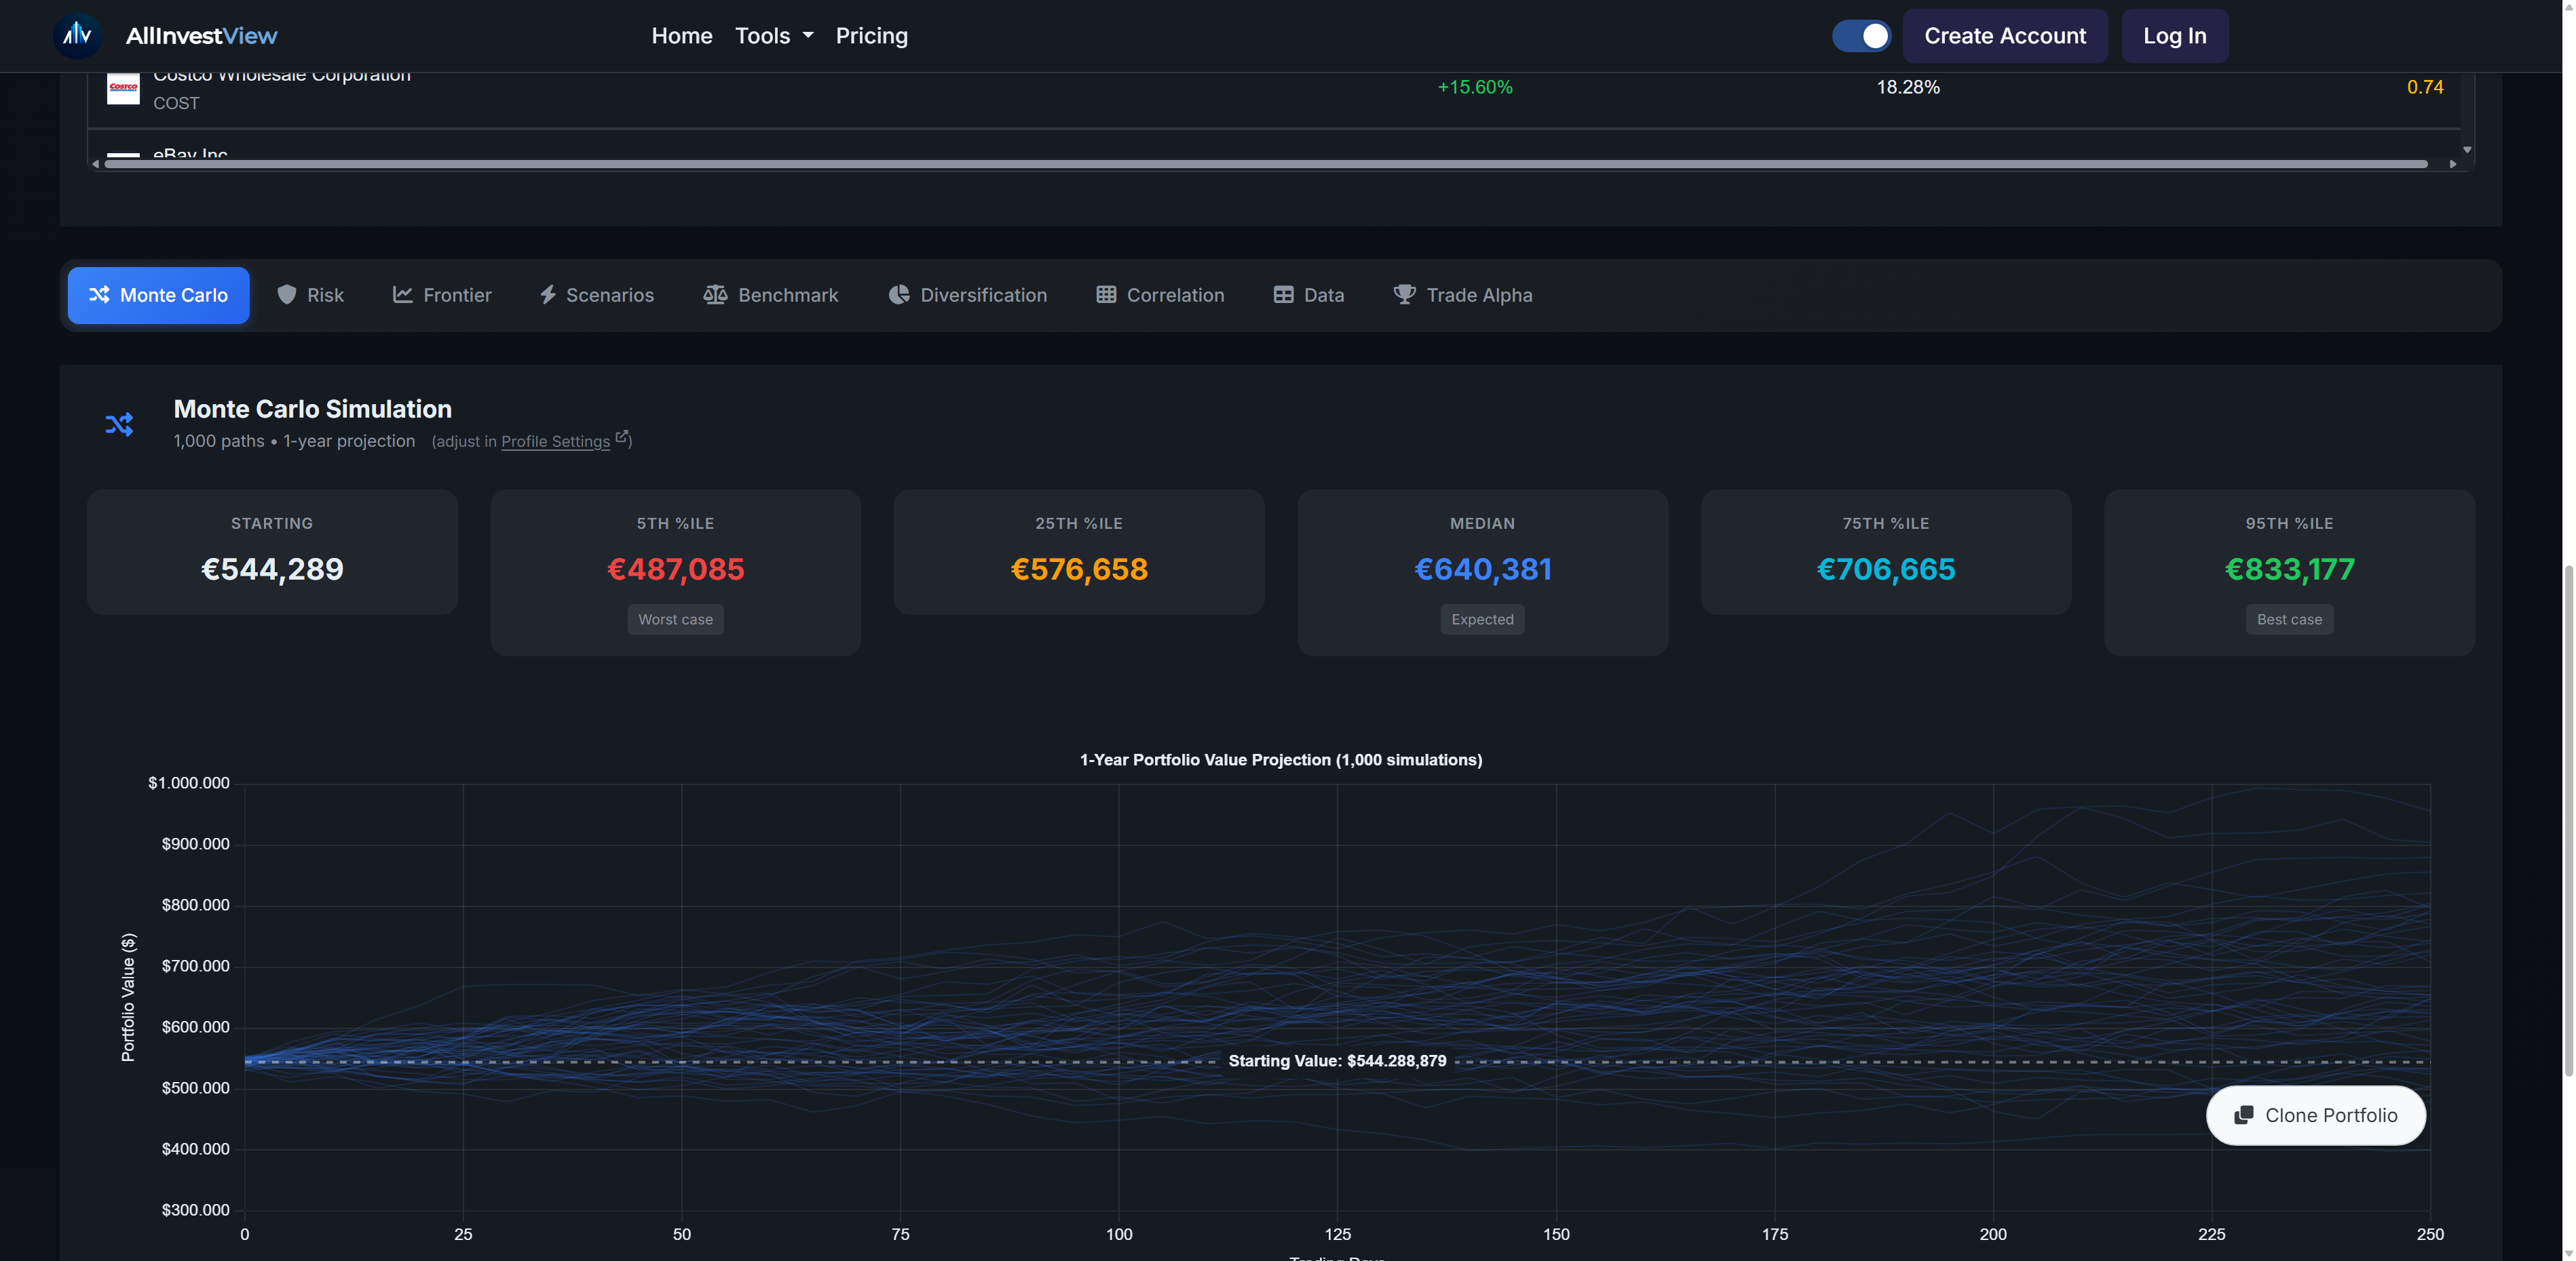This screenshot has width=2576, height=1261.
Task: Click the holdings table horizontal scrollbar
Action: (1266, 164)
